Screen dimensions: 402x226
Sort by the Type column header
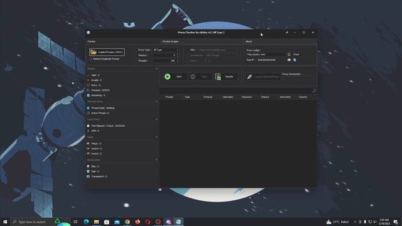[x=187, y=97]
